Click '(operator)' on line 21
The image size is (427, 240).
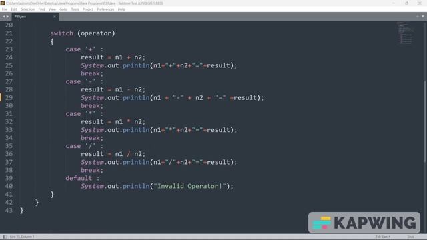(96, 33)
